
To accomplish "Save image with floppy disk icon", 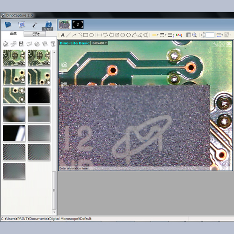I will [x=21, y=44].
